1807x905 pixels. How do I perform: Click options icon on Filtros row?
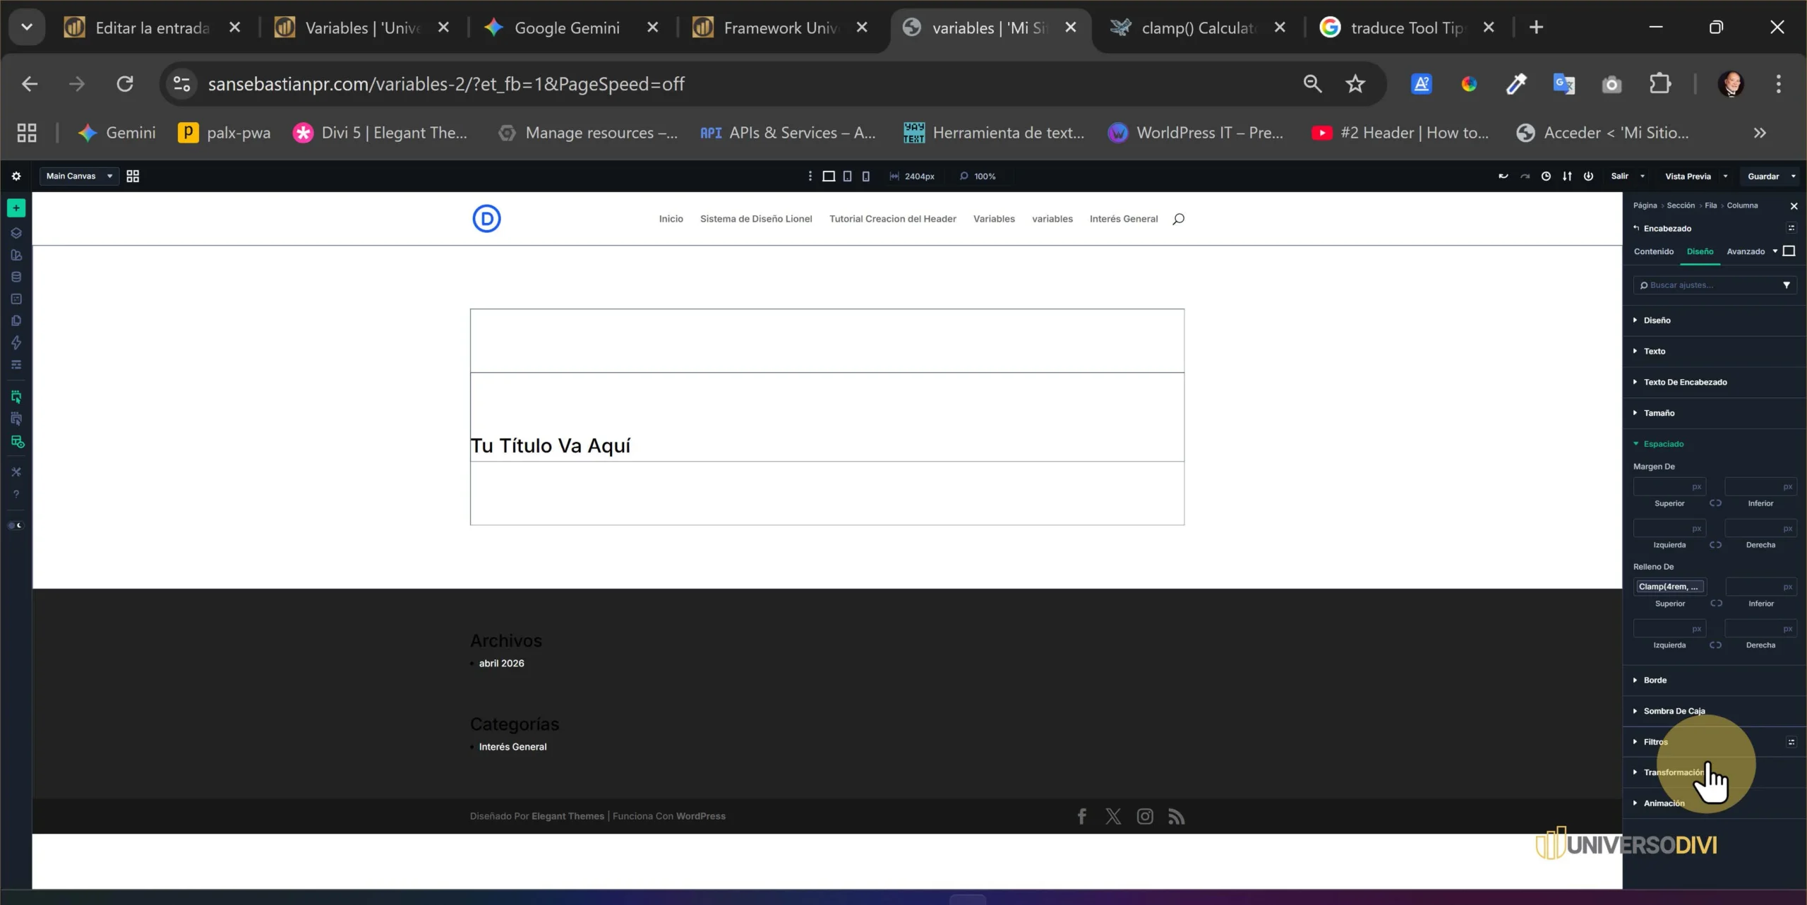(1791, 742)
